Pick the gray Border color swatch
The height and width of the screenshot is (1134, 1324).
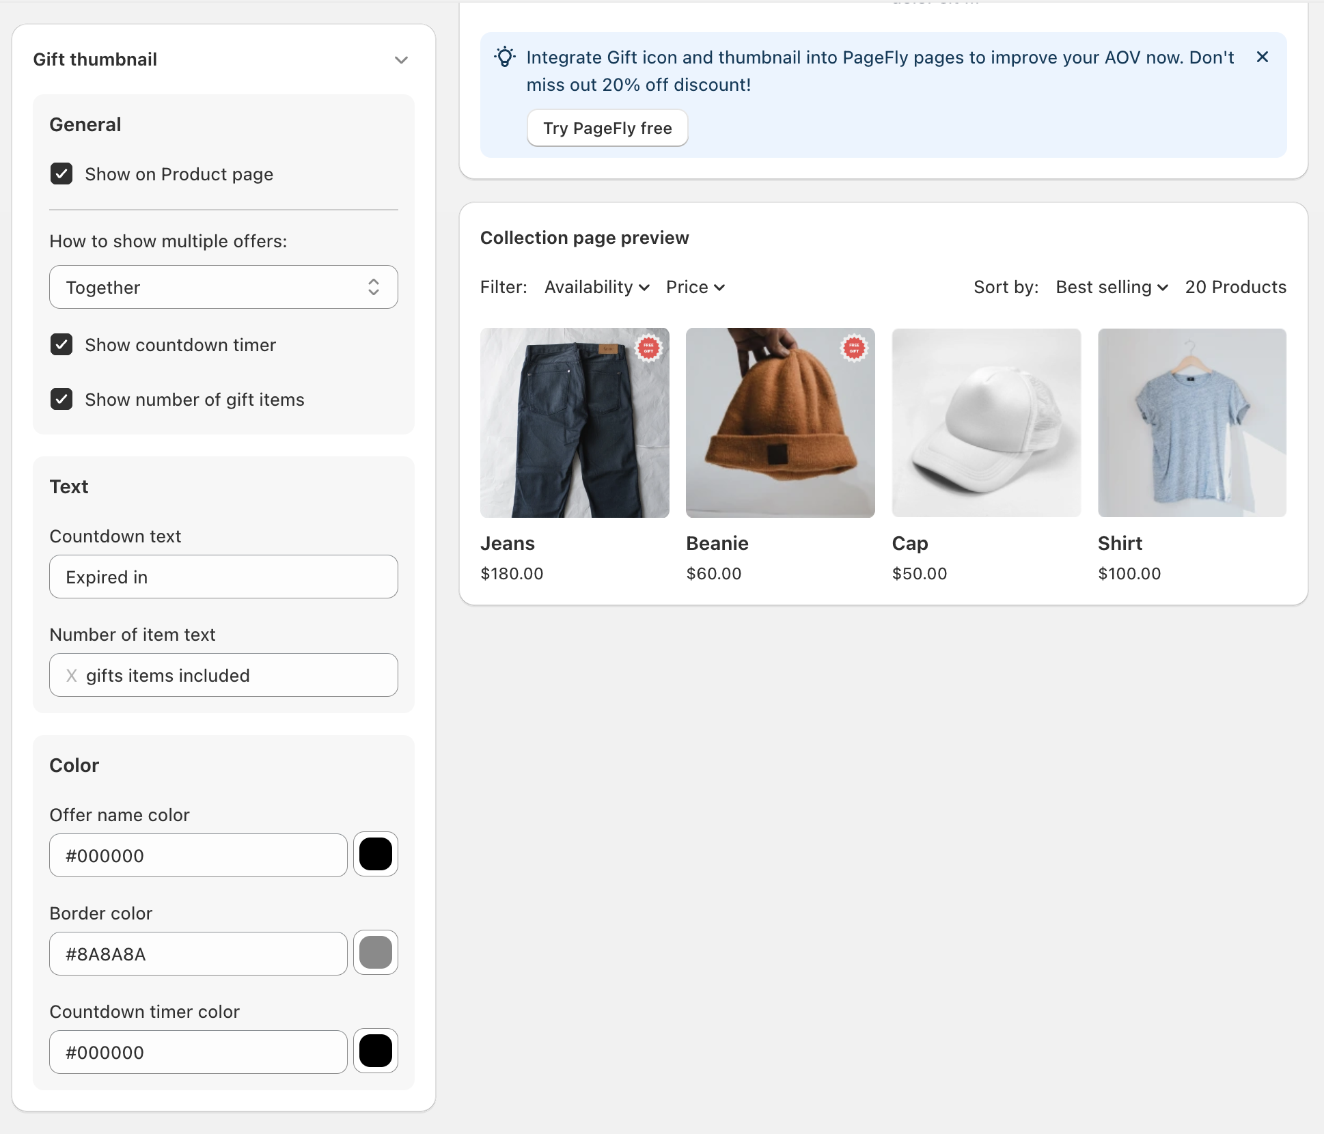(375, 953)
